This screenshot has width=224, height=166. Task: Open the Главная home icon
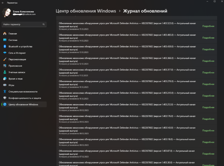pos(5,34)
